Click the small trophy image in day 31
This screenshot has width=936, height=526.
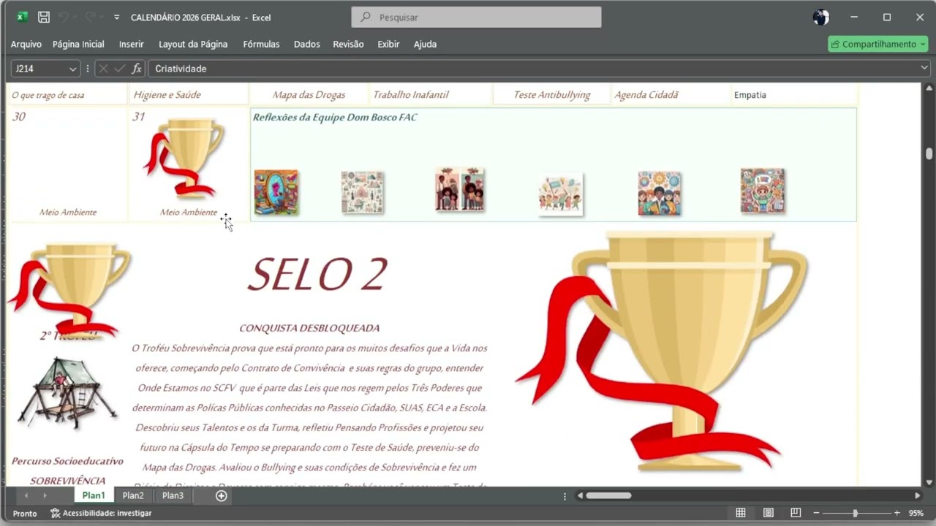tap(185, 159)
